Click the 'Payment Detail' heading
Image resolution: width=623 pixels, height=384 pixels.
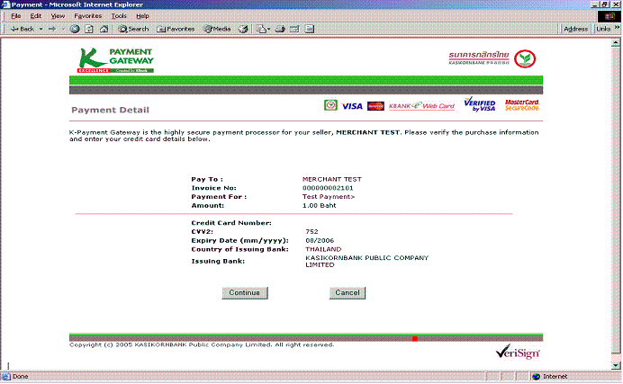pyautogui.click(x=111, y=110)
